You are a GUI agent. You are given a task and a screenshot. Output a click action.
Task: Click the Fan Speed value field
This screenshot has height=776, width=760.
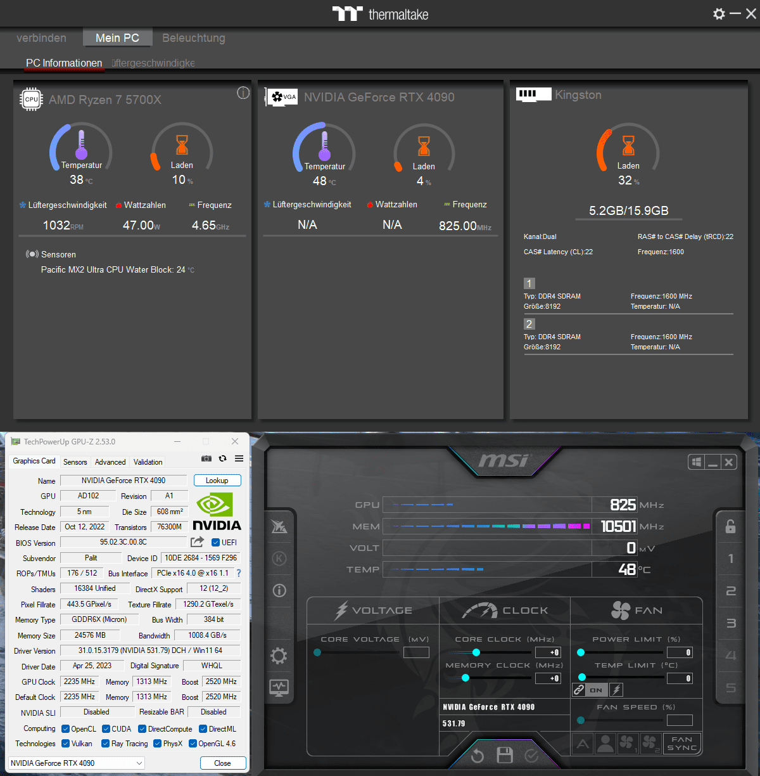(x=680, y=720)
